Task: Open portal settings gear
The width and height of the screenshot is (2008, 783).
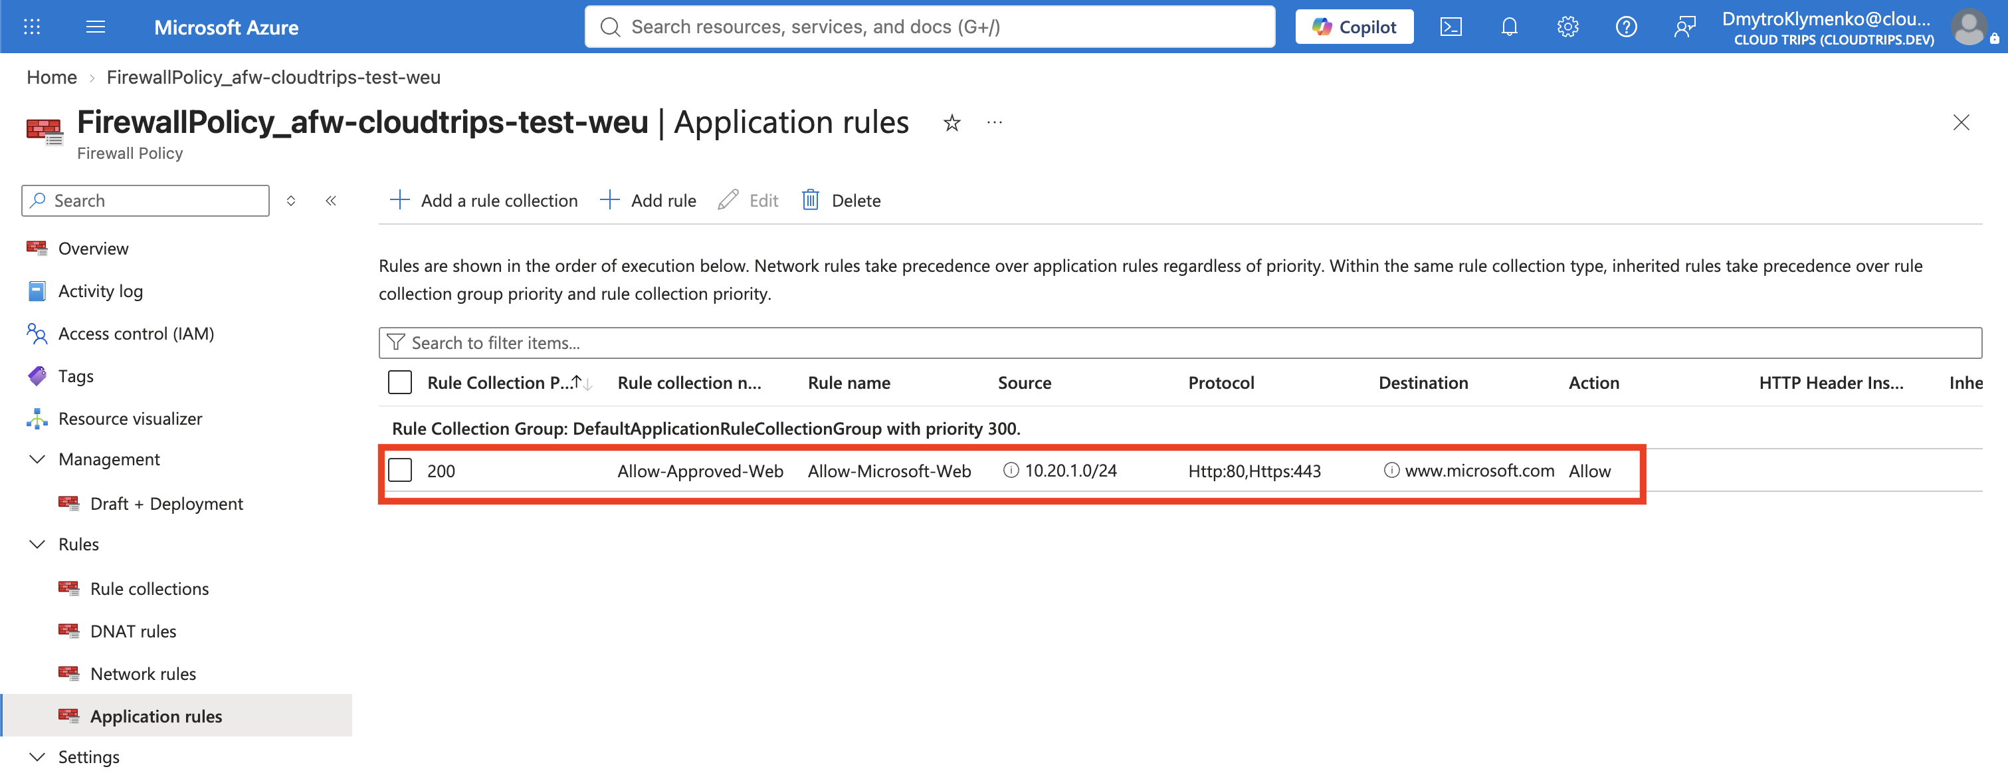Action: [1567, 27]
